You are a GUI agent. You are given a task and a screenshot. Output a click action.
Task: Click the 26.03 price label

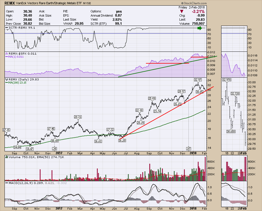[x=177, y=104]
